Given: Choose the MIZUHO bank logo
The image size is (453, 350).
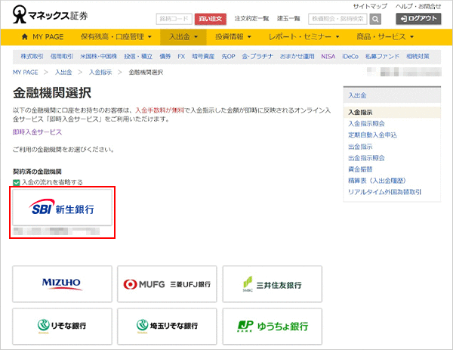Looking at the screenshot, I should [62, 285].
